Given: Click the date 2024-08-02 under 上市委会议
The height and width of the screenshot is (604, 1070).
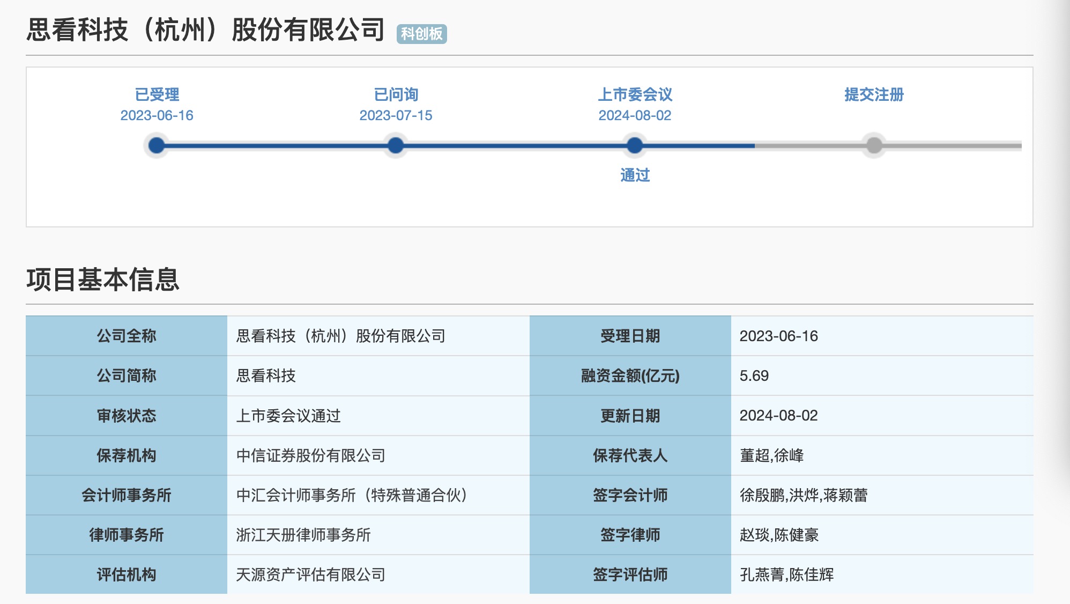Looking at the screenshot, I should [x=635, y=115].
